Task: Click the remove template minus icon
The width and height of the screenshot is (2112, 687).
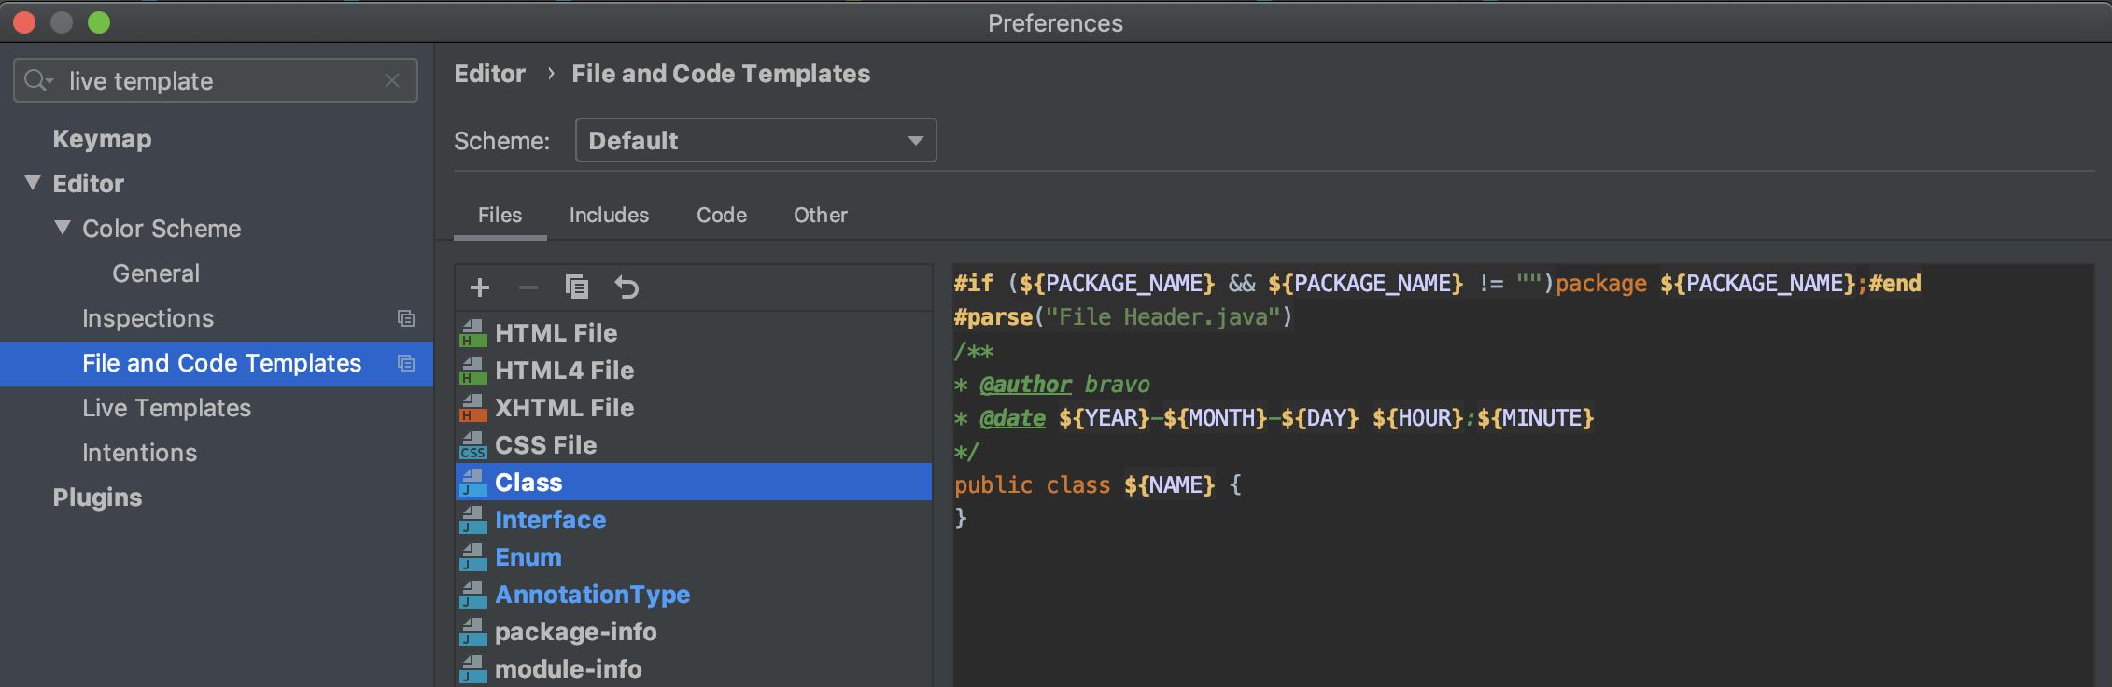Action: tap(528, 287)
